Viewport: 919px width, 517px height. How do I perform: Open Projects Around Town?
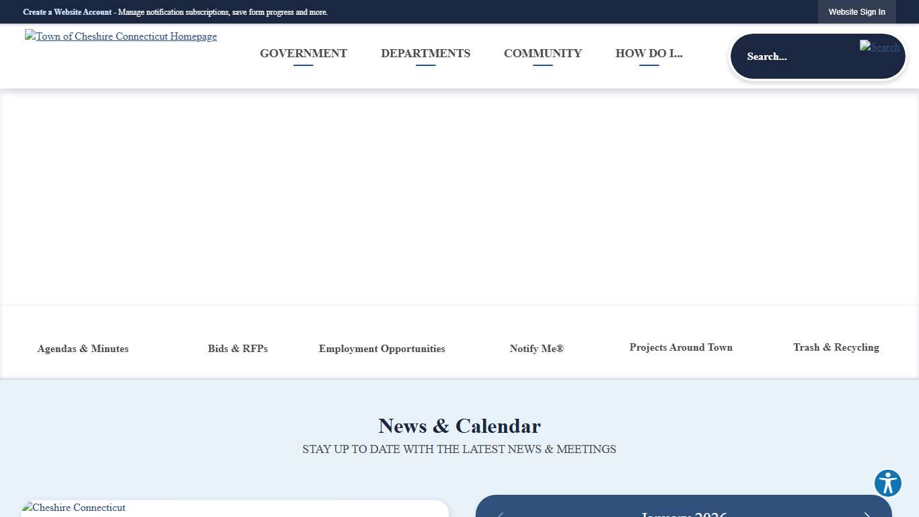pyautogui.click(x=681, y=347)
